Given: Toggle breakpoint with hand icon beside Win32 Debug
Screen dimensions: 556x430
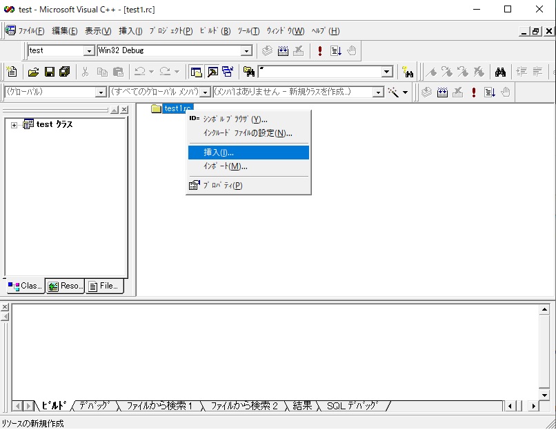Looking at the screenshot, I should coord(351,51).
